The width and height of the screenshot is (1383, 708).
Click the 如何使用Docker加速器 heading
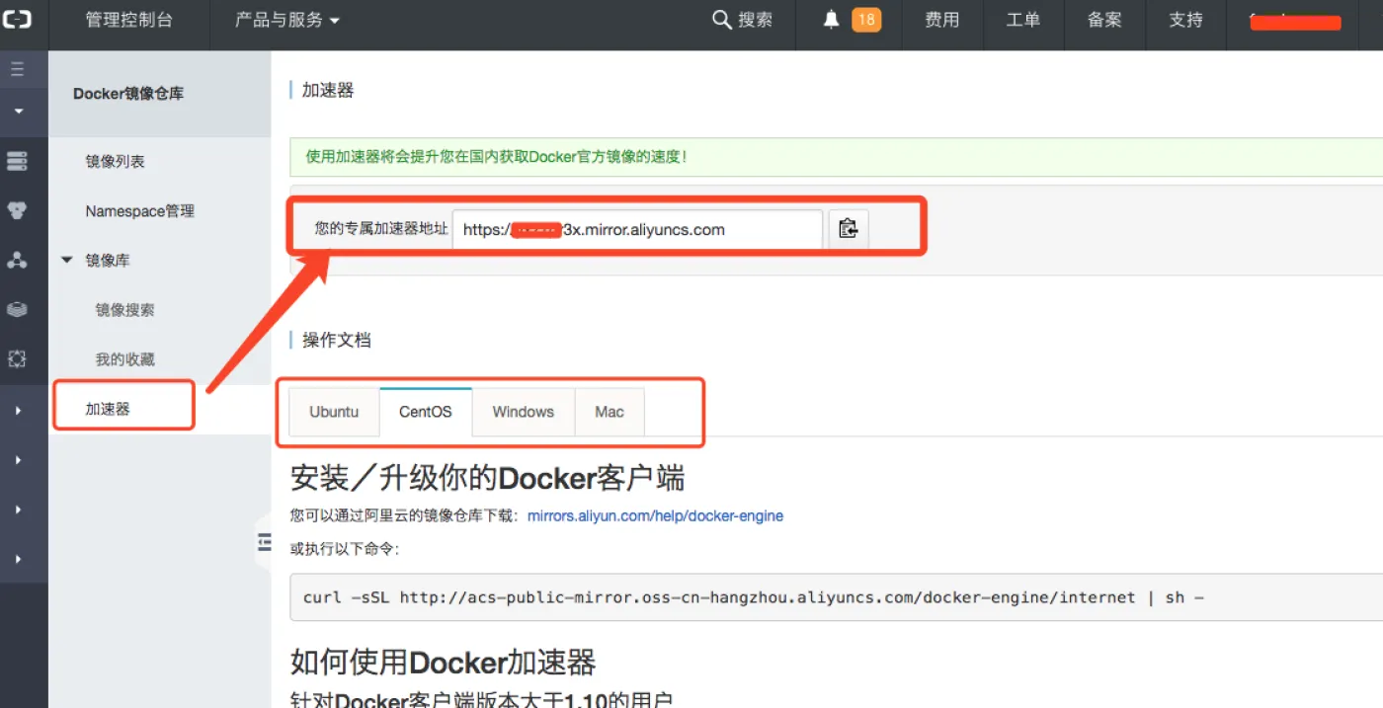(444, 662)
